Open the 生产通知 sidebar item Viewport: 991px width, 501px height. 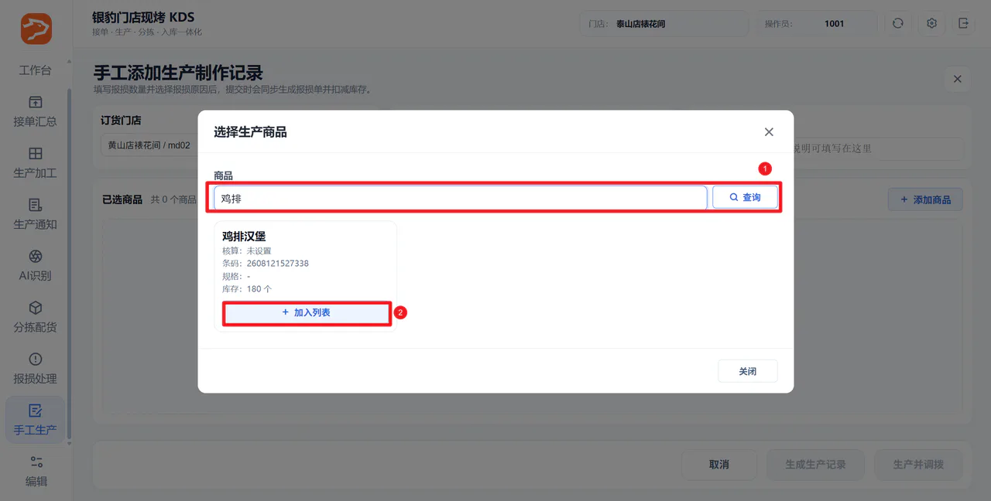[35, 214]
